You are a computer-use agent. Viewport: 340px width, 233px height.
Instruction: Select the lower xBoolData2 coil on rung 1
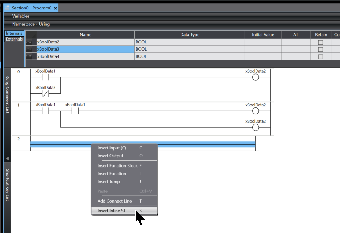pos(256,127)
